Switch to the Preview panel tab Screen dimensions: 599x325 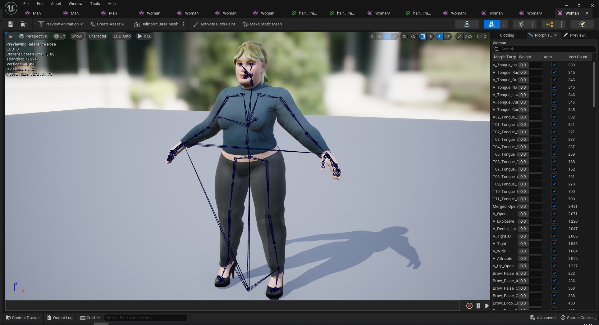pyautogui.click(x=576, y=35)
